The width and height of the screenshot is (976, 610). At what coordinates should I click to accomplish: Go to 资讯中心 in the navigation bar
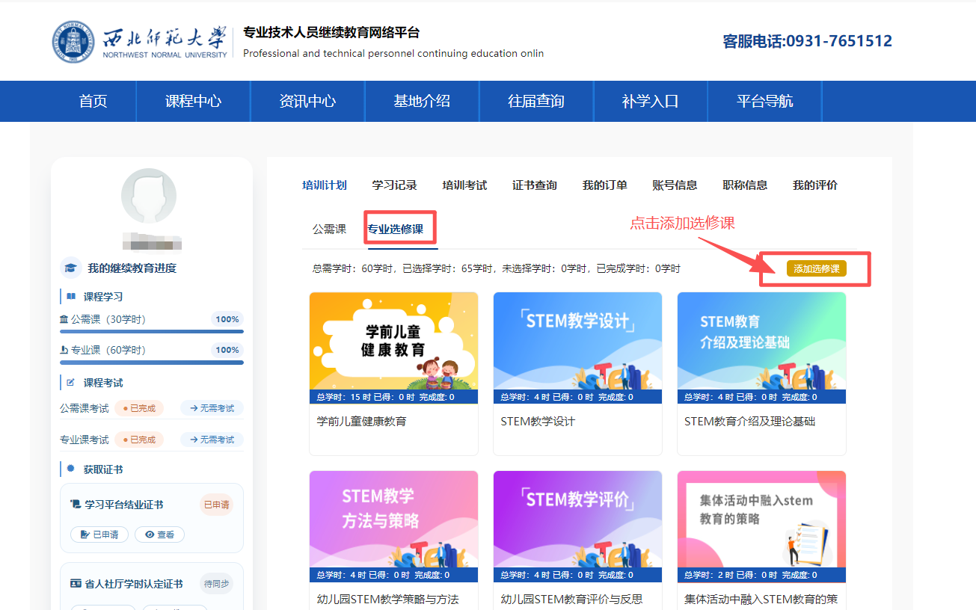(307, 101)
